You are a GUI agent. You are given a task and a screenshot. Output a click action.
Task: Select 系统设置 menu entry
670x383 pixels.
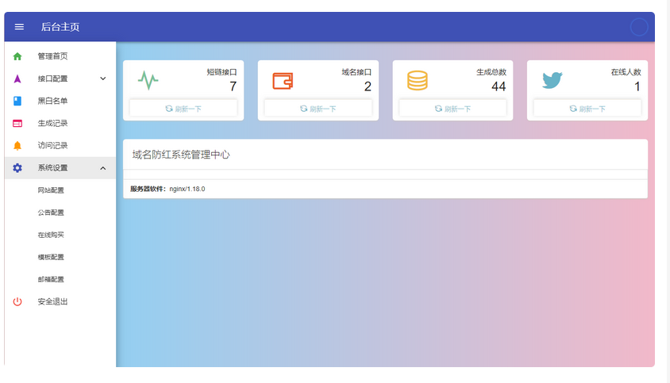point(60,168)
